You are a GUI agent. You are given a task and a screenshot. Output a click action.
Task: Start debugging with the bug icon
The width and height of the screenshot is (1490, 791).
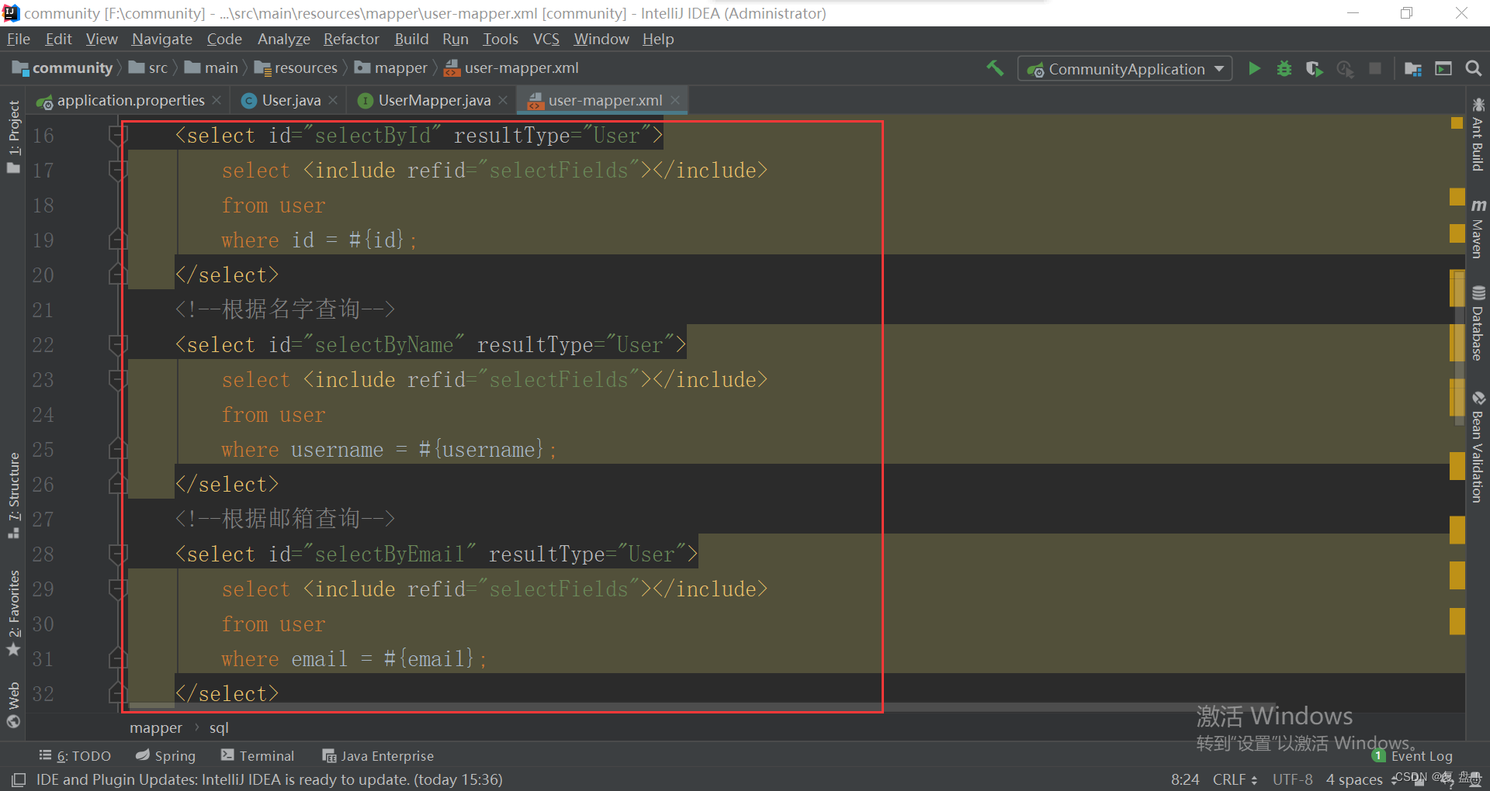point(1284,68)
